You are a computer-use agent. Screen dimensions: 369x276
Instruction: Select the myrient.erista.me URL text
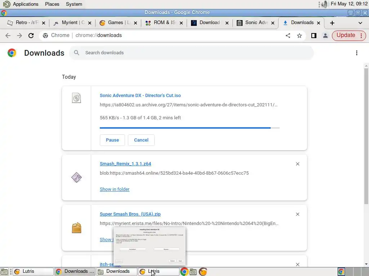(x=189, y=224)
